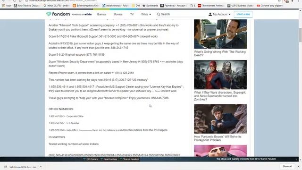The height and width of the screenshot is (170, 302).
Task: Click the Year in Fandom footer link
Action: pyautogui.click(x=129, y=159)
